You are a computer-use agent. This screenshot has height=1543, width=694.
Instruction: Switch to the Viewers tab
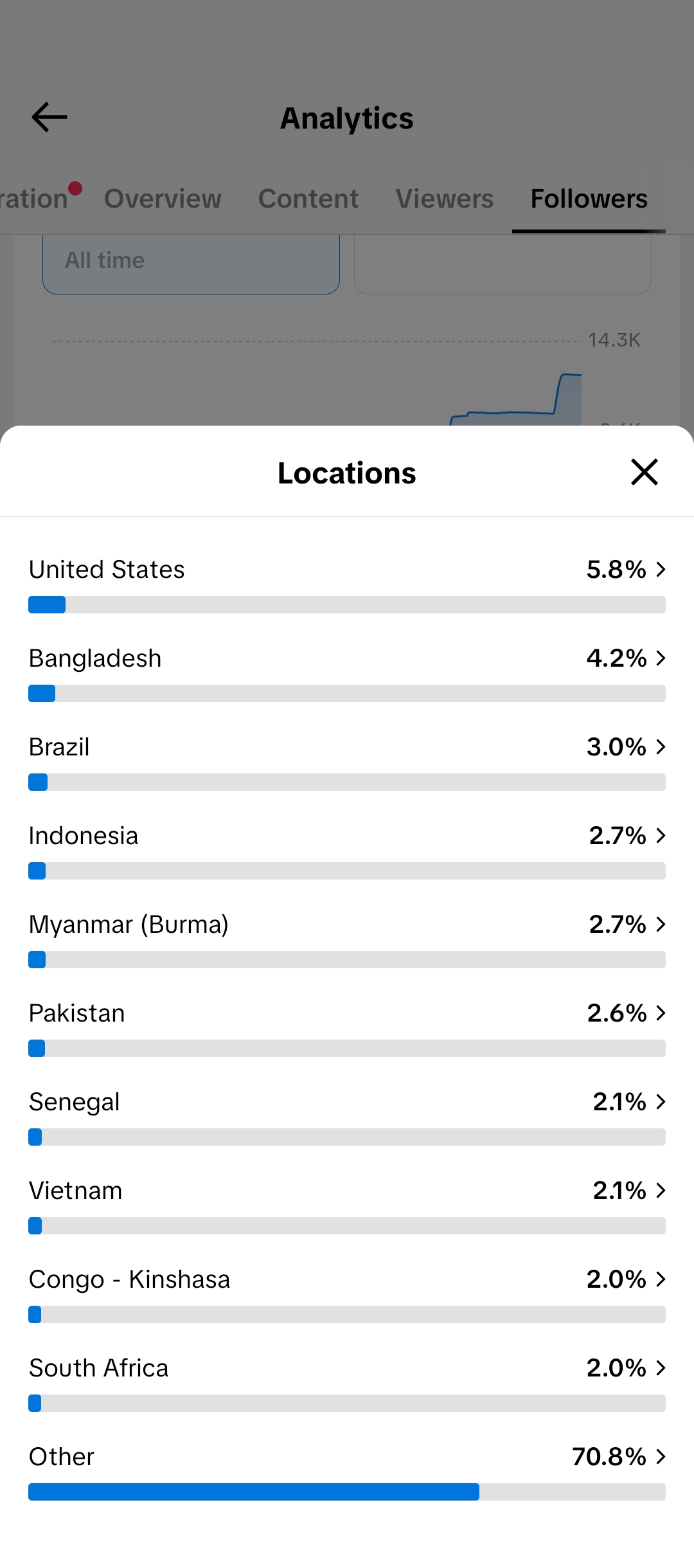point(445,199)
